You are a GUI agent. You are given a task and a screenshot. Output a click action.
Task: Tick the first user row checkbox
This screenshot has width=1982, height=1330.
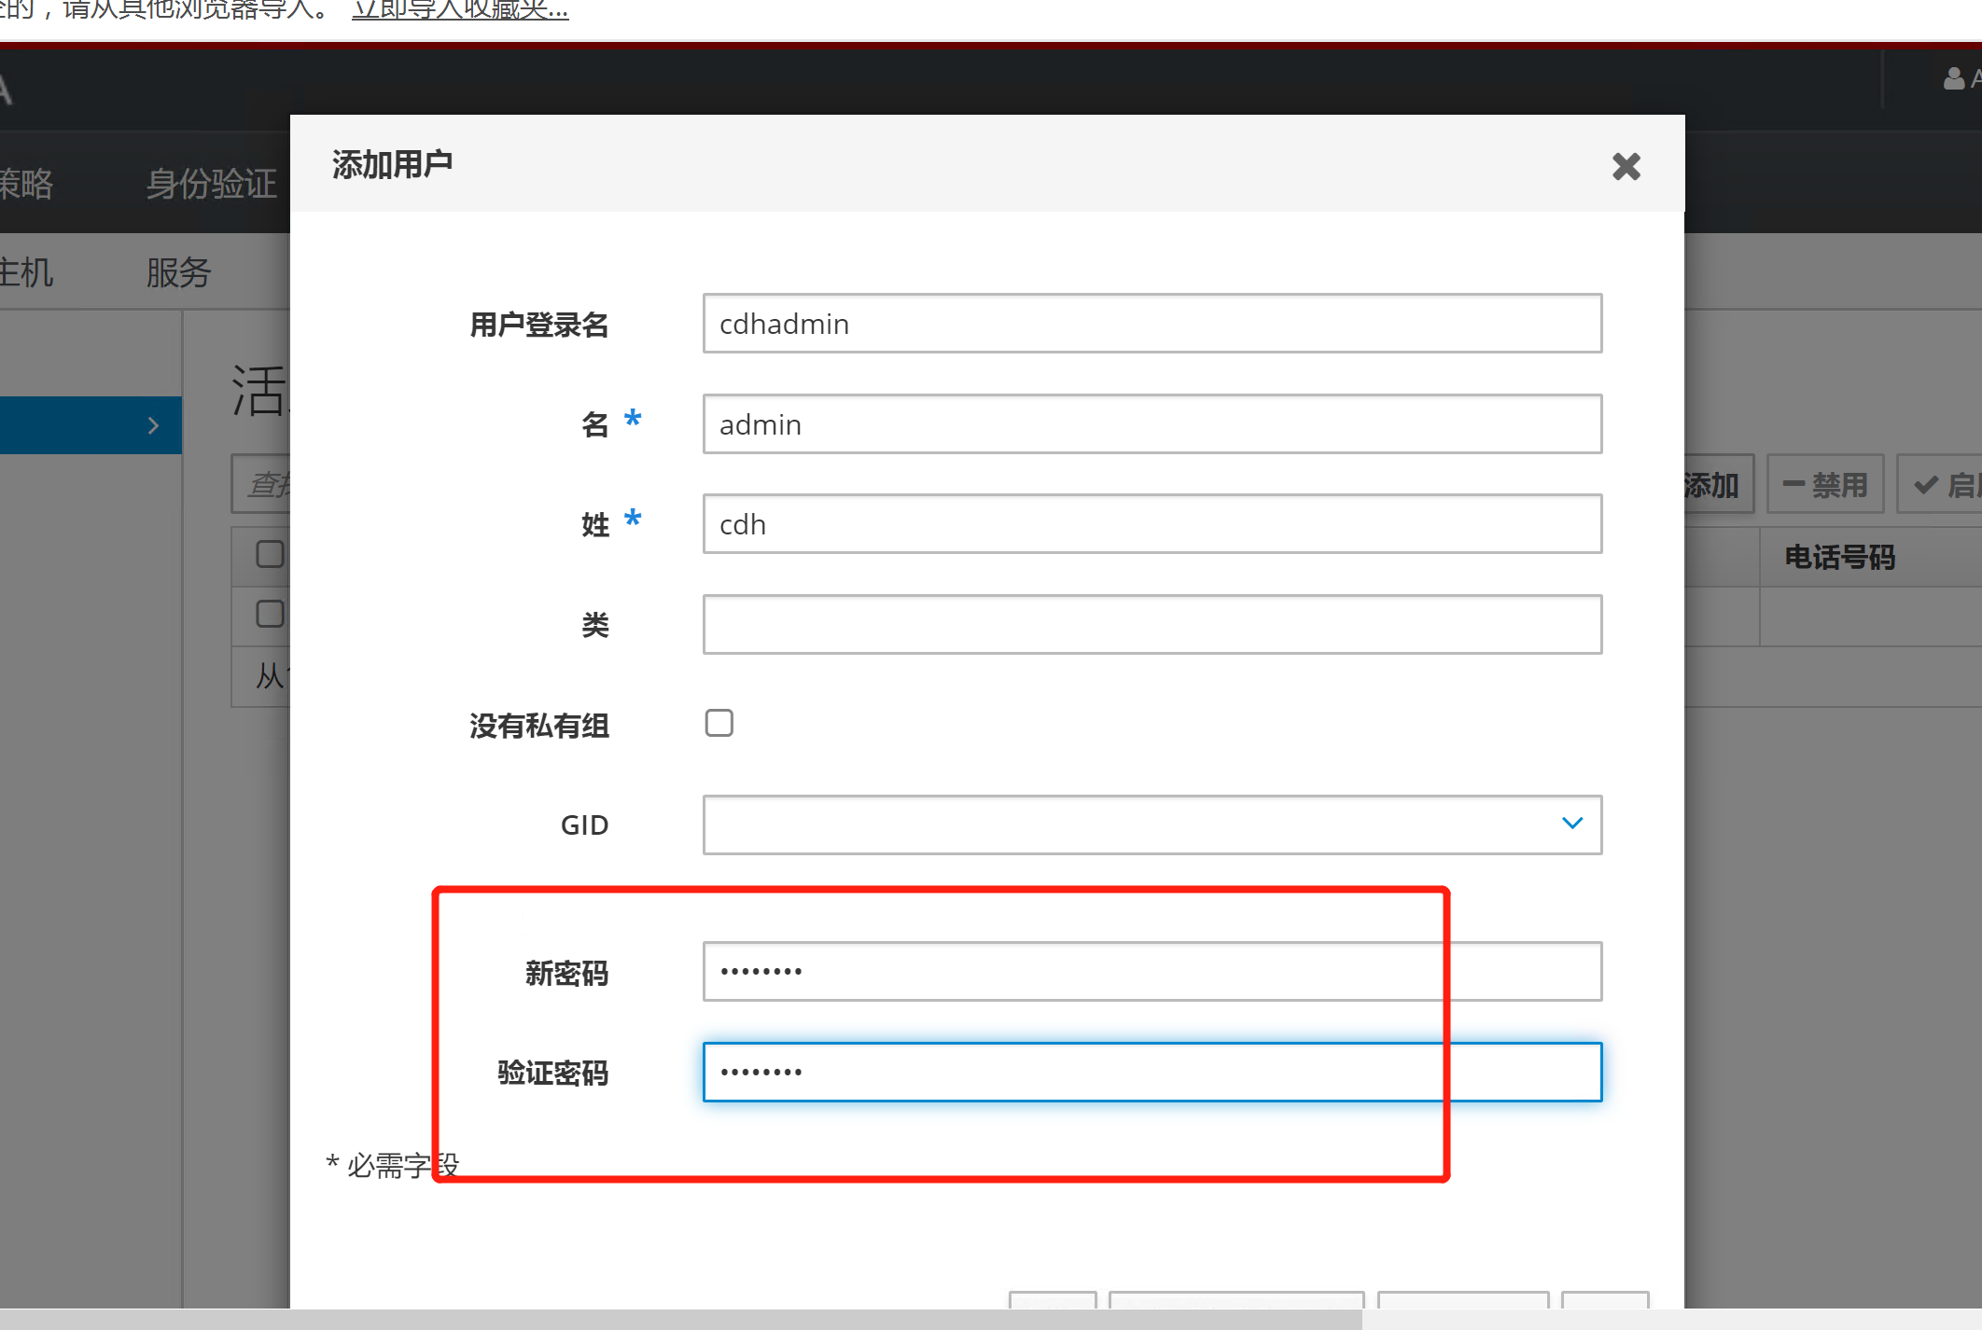coord(270,554)
